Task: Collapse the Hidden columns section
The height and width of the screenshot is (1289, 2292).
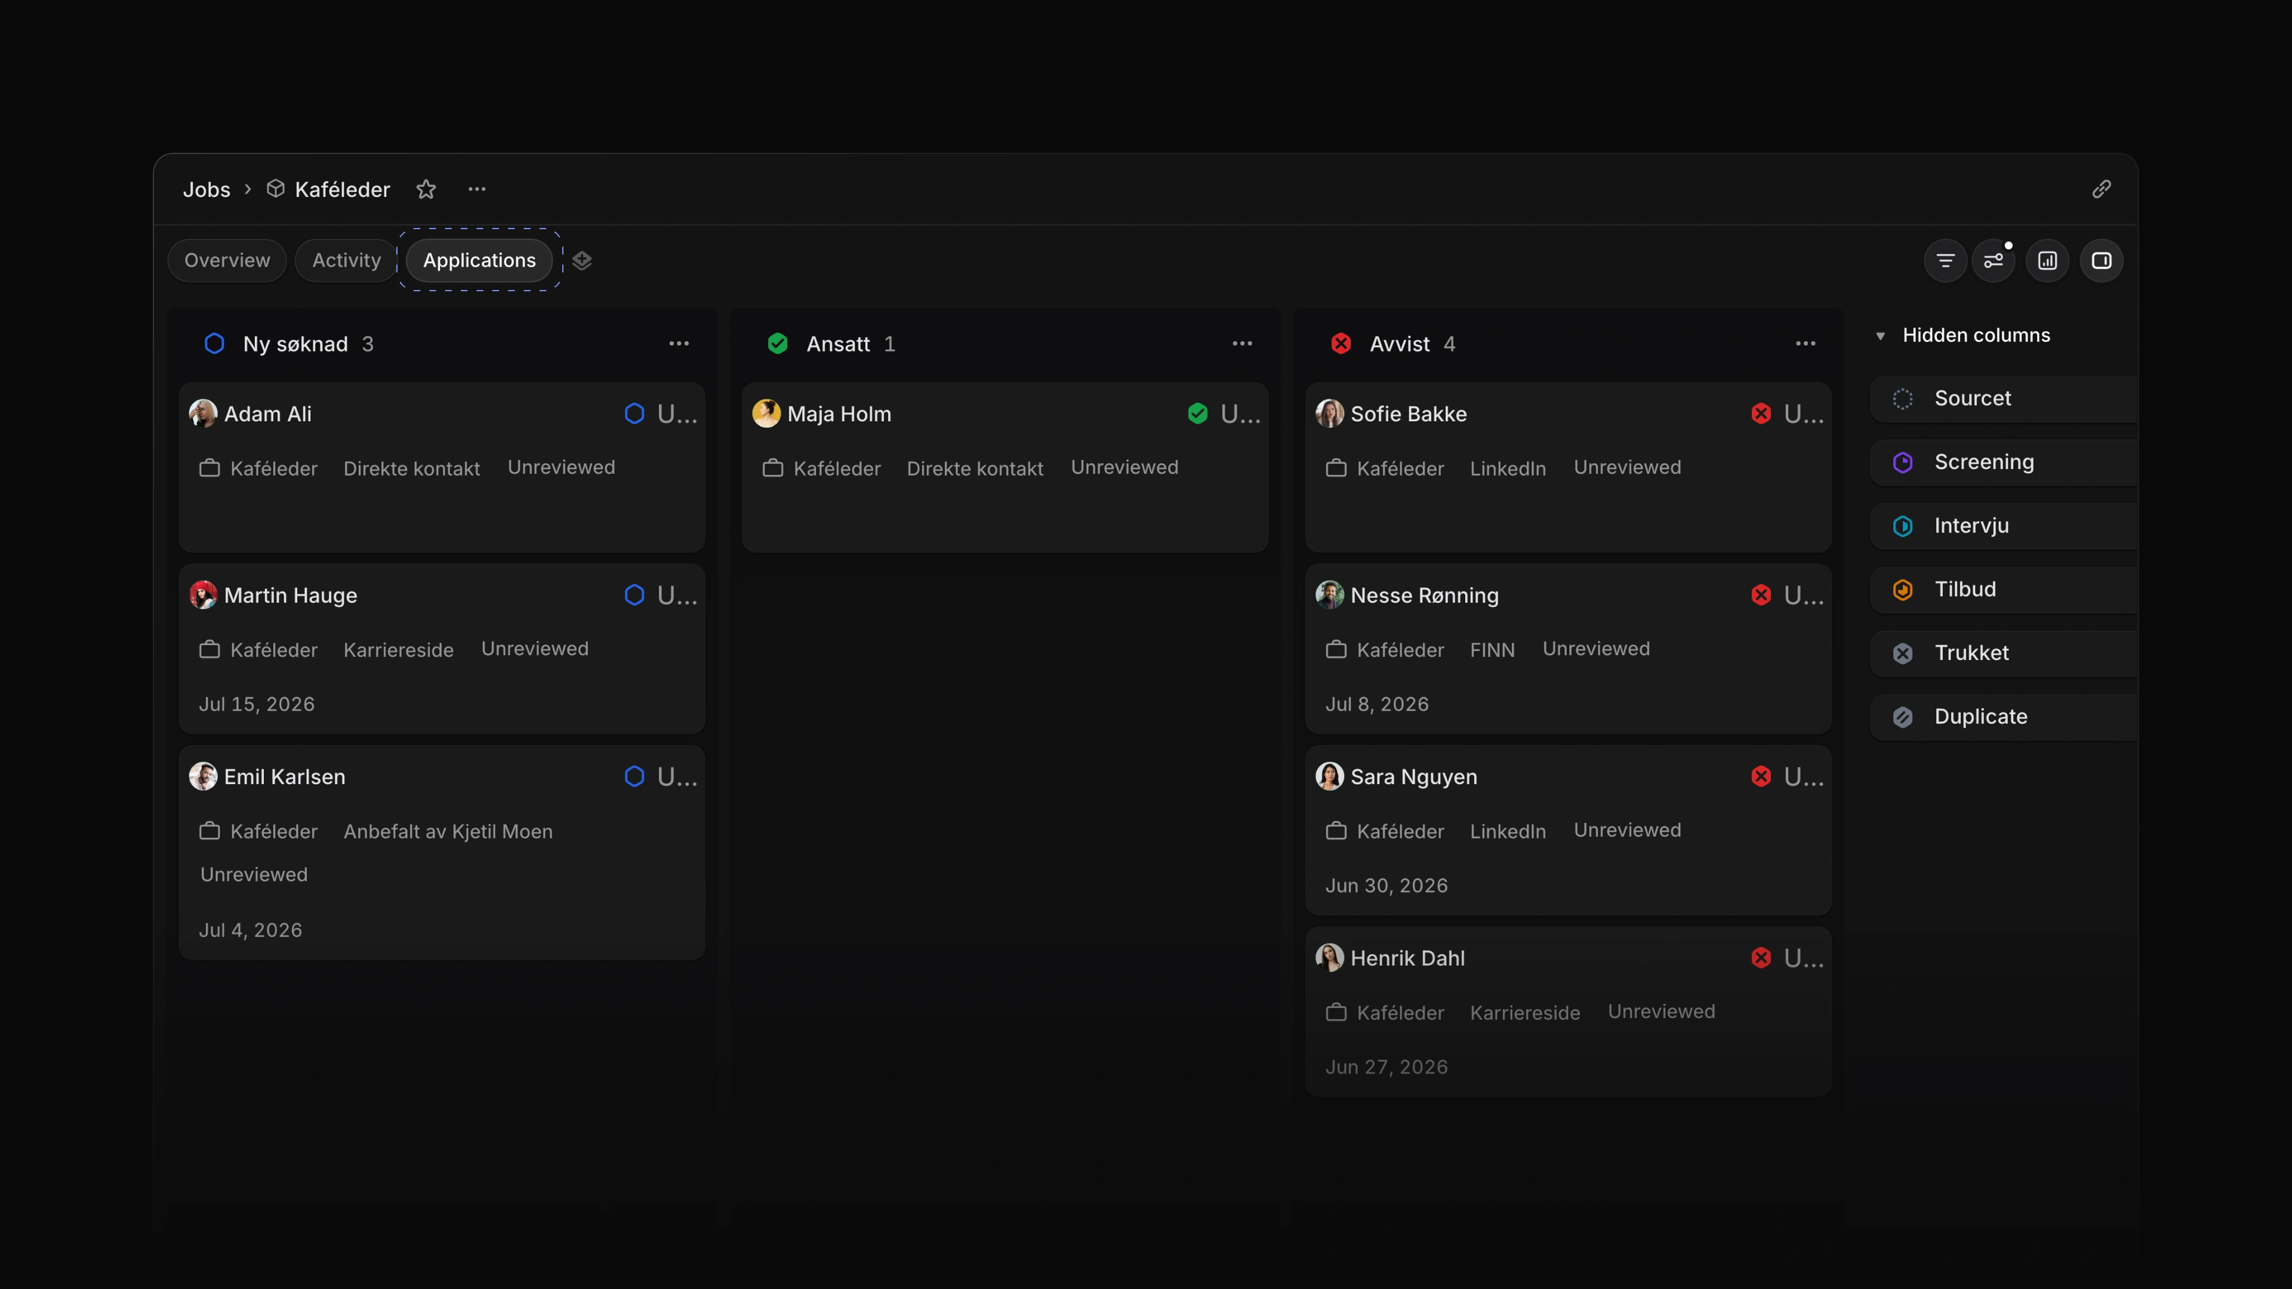Action: [1880, 336]
